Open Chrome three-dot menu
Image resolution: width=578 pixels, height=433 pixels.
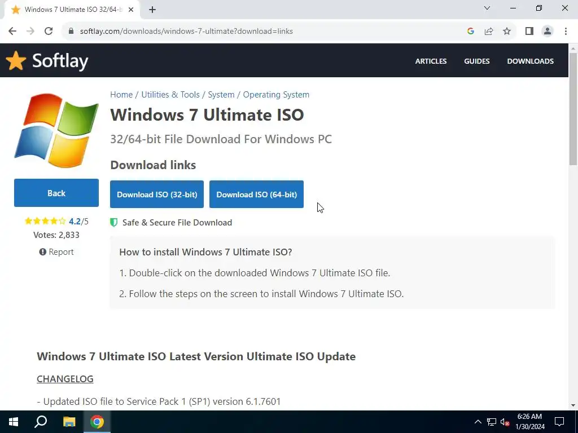tap(566, 32)
